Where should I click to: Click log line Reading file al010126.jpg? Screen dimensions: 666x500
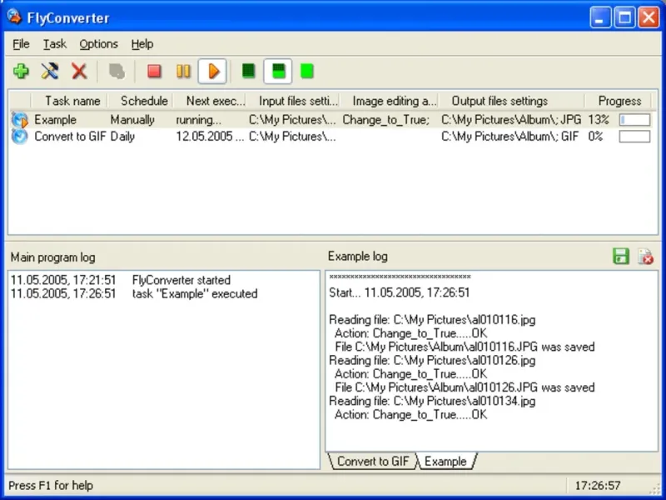[x=432, y=361]
